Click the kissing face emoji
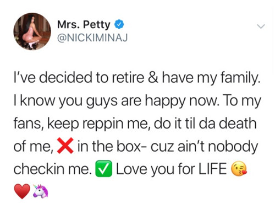 coord(239,169)
